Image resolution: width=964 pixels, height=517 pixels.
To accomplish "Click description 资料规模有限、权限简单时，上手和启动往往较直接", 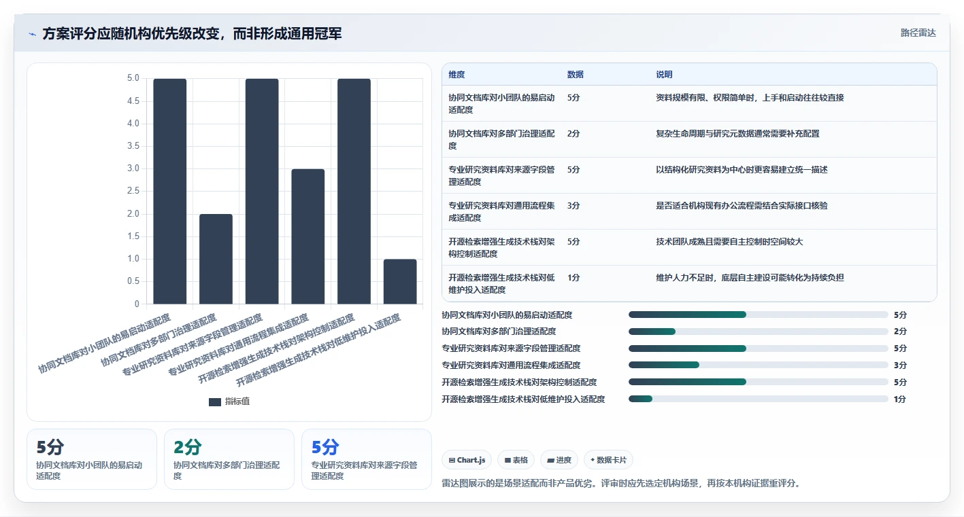I will (750, 98).
